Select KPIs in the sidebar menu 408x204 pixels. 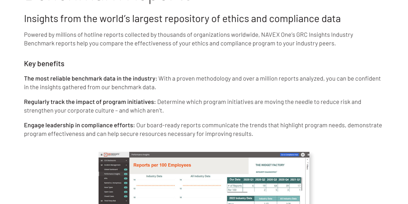coord(106,178)
